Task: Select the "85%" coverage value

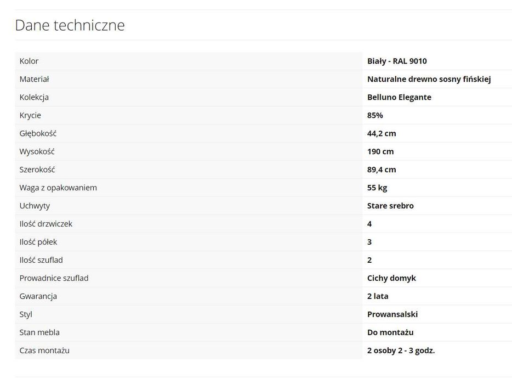Action: pyautogui.click(x=375, y=115)
